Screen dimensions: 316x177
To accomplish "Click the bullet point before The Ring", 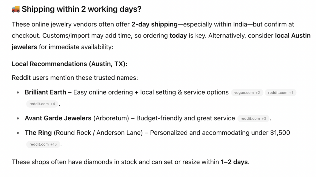I will pos(18,133).
